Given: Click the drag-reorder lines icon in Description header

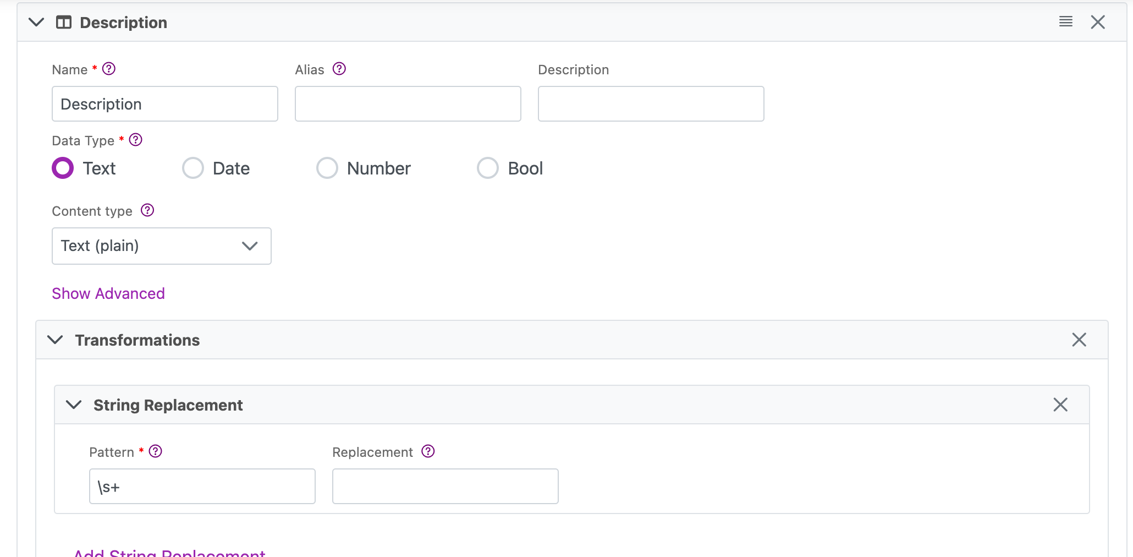Looking at the screenshot, I should (x=1066, y=22).
